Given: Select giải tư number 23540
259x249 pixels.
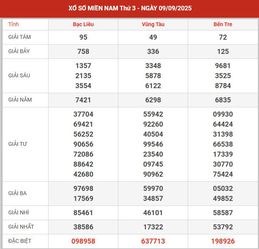Looking at the screenshot, I should coord(153,154).
